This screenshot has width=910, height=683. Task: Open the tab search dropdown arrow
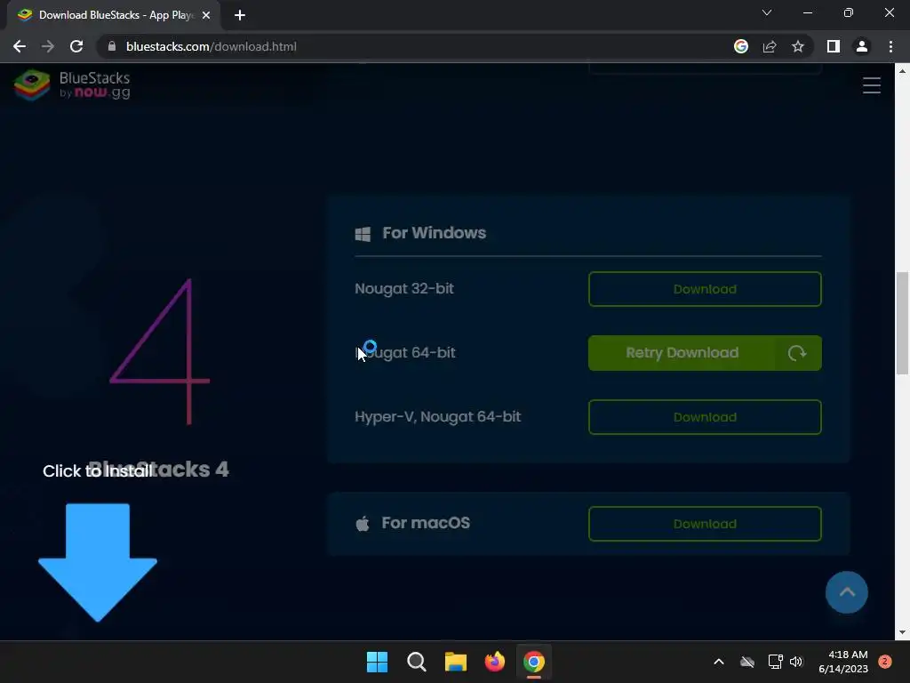point(767,12)
